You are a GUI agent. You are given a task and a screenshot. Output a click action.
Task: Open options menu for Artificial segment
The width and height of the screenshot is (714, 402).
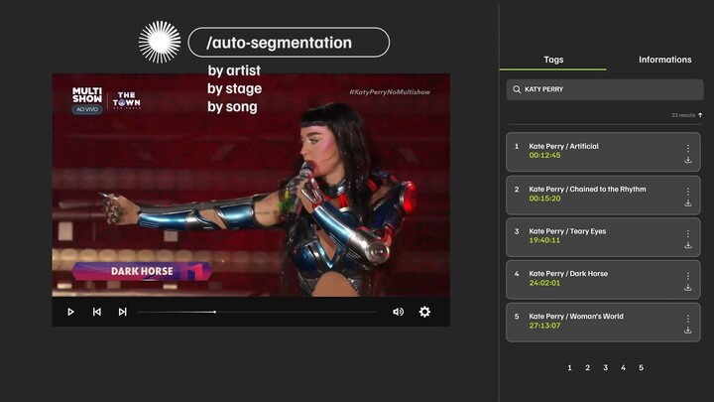[688, 148]
